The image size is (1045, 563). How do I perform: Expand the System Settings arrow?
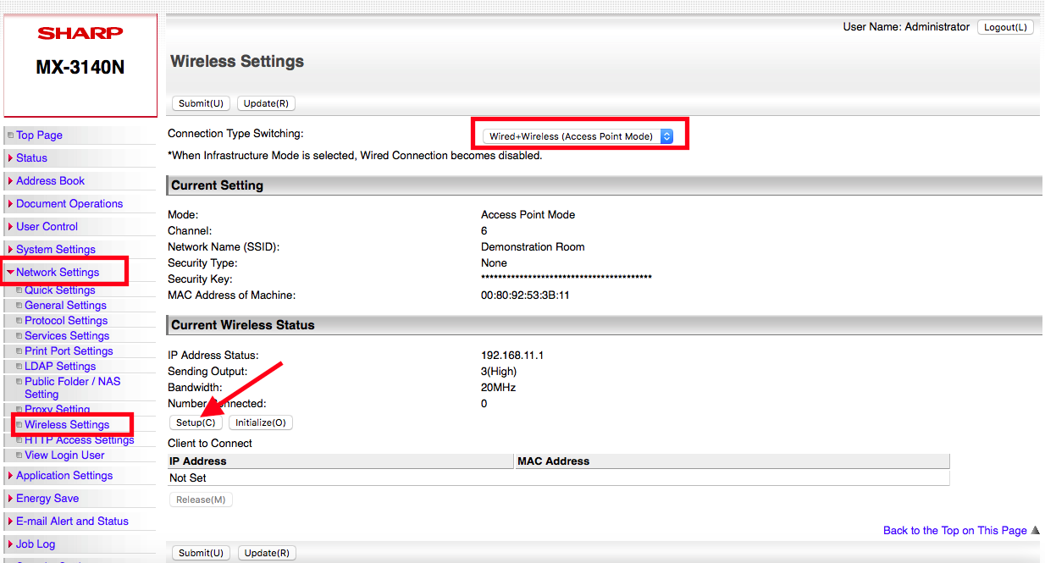pos(10,250)
